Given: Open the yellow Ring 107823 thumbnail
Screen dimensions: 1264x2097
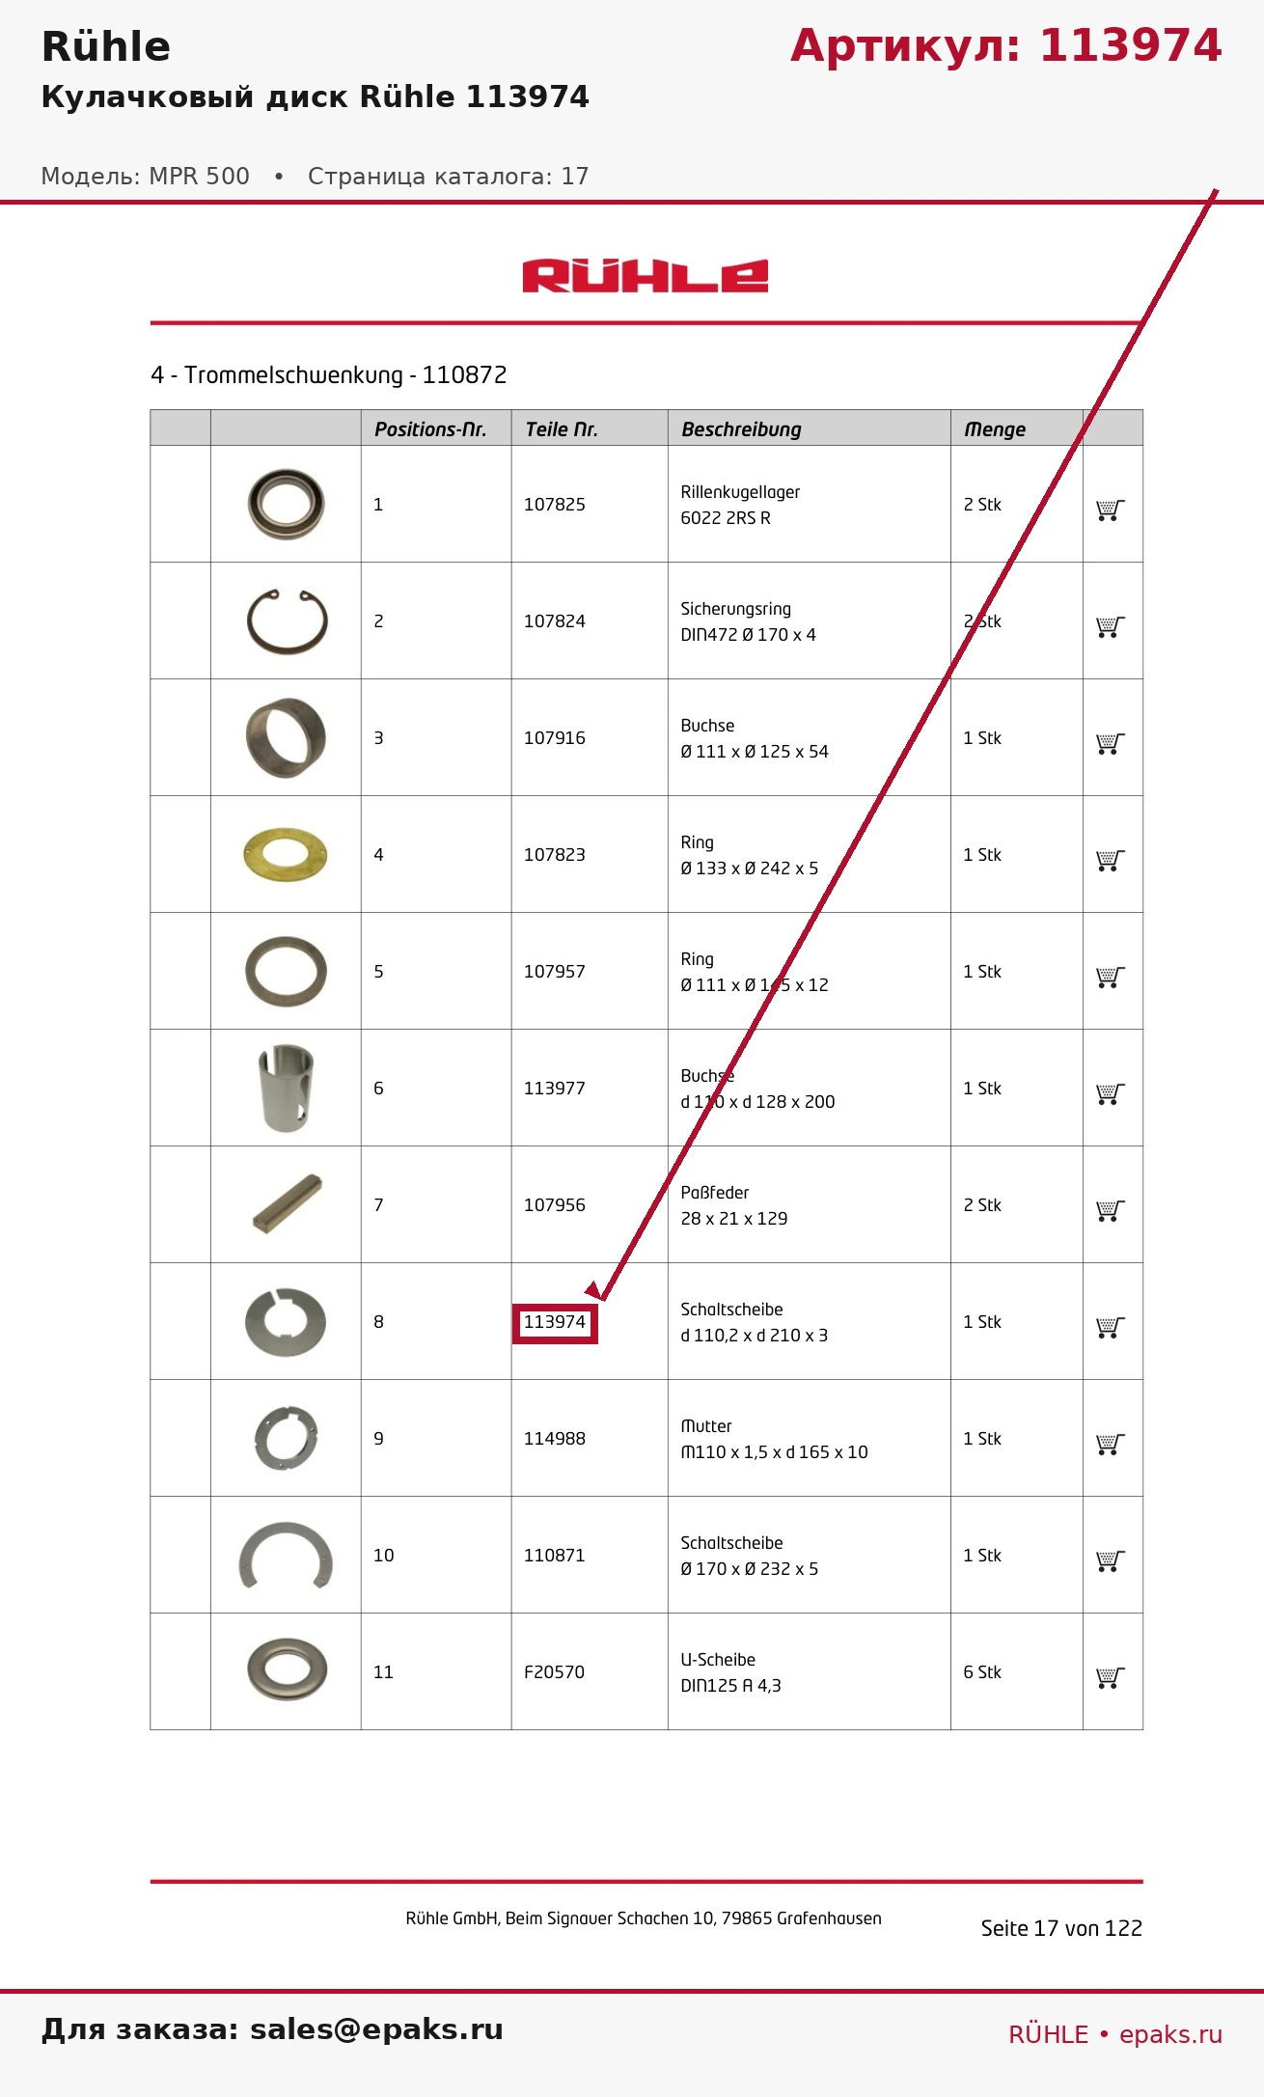Looking at the screenshot, I should pos(286,854).
